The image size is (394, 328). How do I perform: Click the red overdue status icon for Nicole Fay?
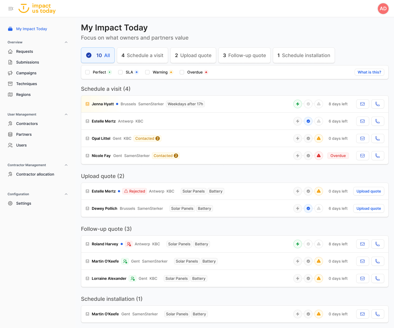click(x=319, y=156)
